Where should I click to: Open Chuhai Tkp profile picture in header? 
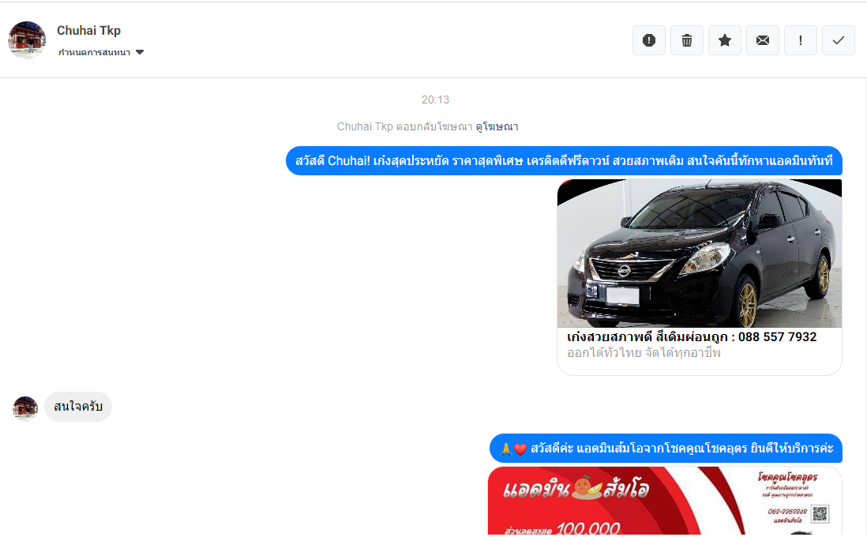click(x=27, y=39)
